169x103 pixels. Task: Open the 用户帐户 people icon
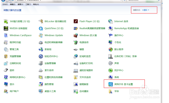click(x=6, y=91)
